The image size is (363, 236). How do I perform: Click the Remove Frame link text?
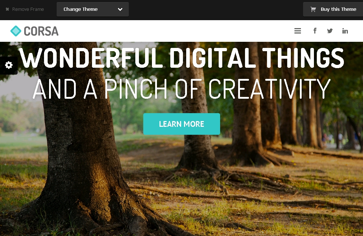pyautogui.click(x=28, y=9)
